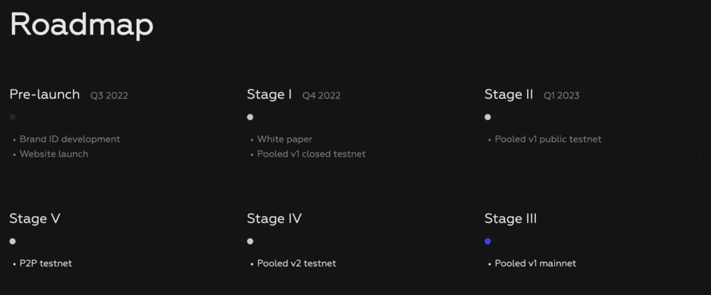Click the Stage I heading

click(269, 94)
